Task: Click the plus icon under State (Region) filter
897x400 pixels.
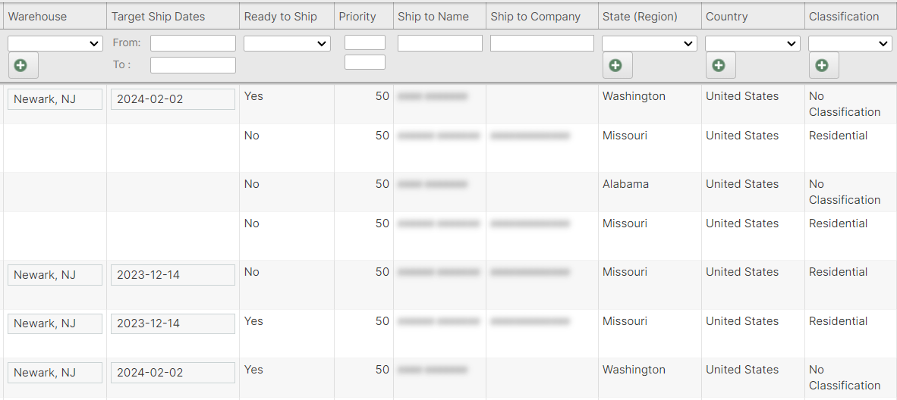Action: pos(615,66)
